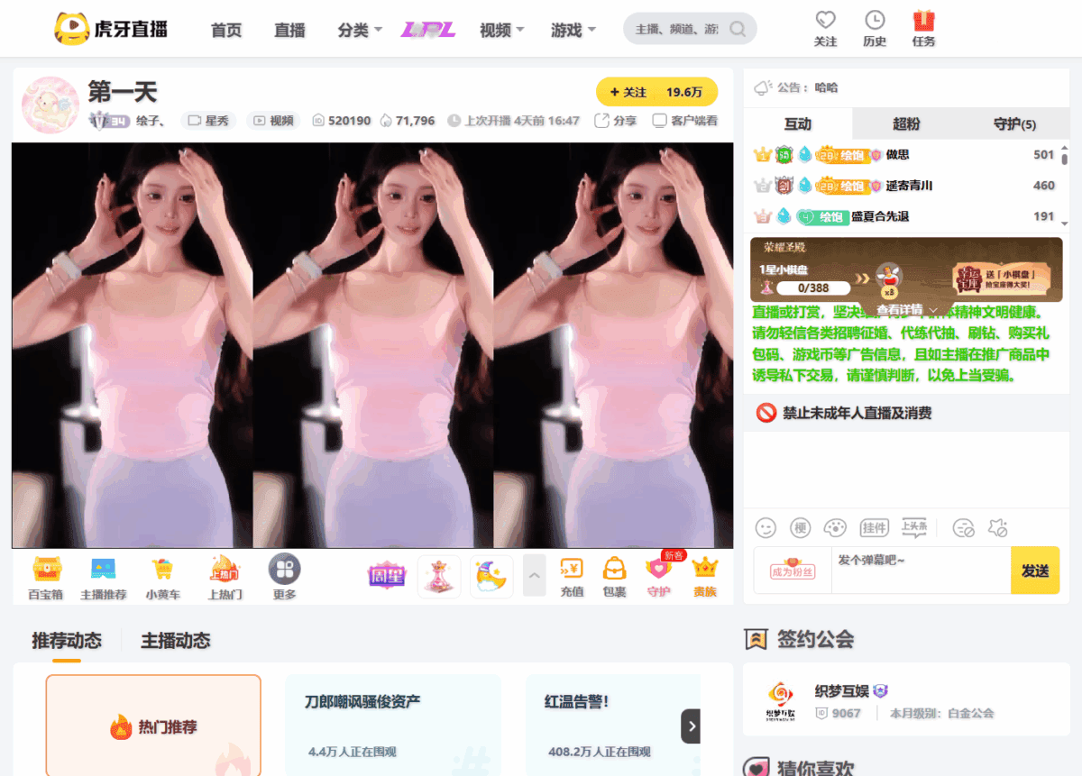Toggle off gift effects via crossed star icon

click(996, 528)
